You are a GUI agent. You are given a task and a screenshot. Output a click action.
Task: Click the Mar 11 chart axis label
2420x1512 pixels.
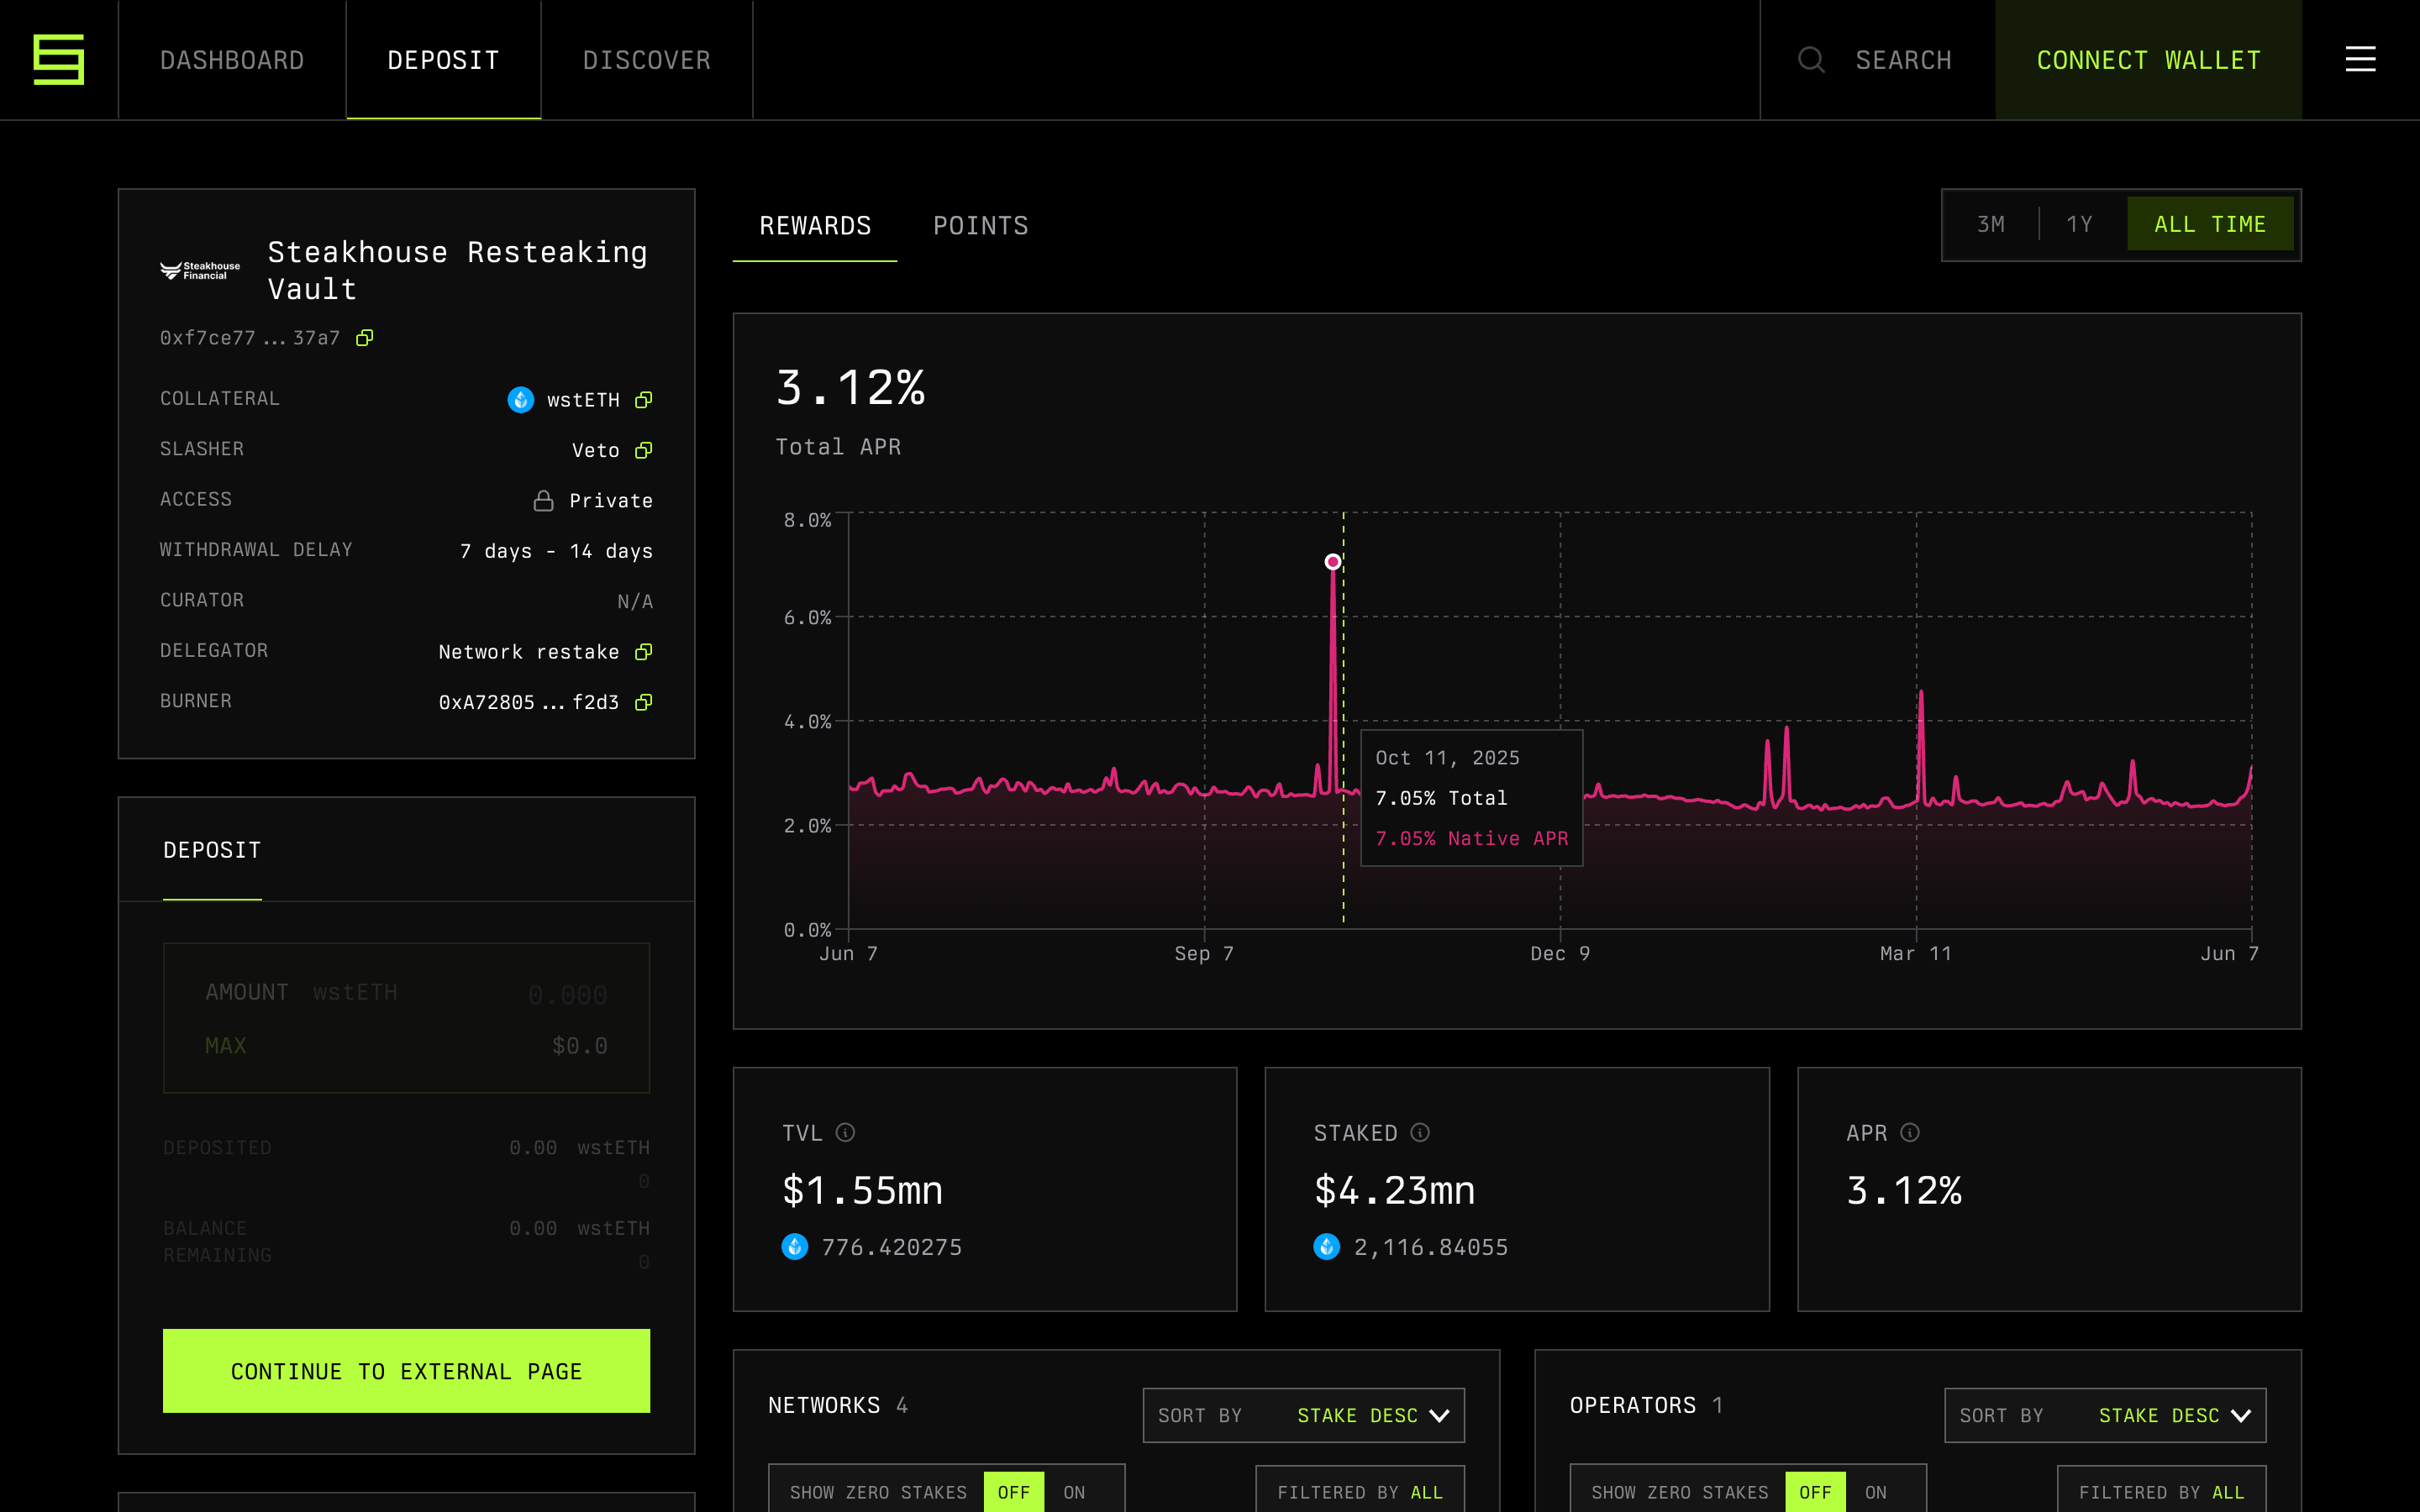tap(1916, 953)
